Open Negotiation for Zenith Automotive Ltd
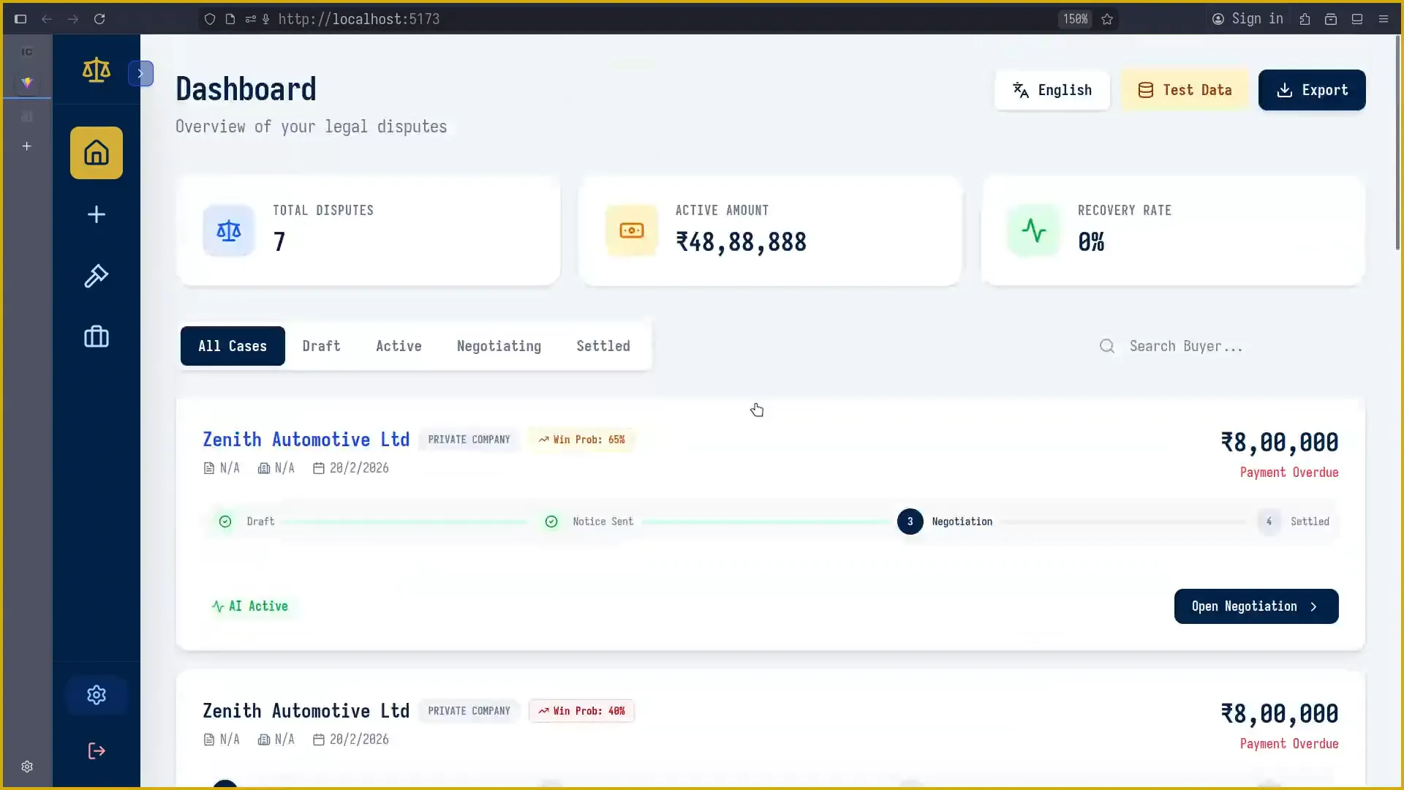 point(1255,606)
